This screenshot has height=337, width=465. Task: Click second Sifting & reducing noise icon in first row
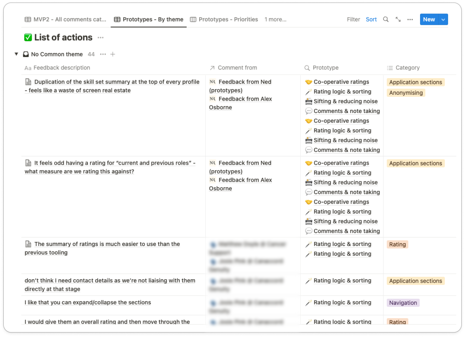(309, 140)
